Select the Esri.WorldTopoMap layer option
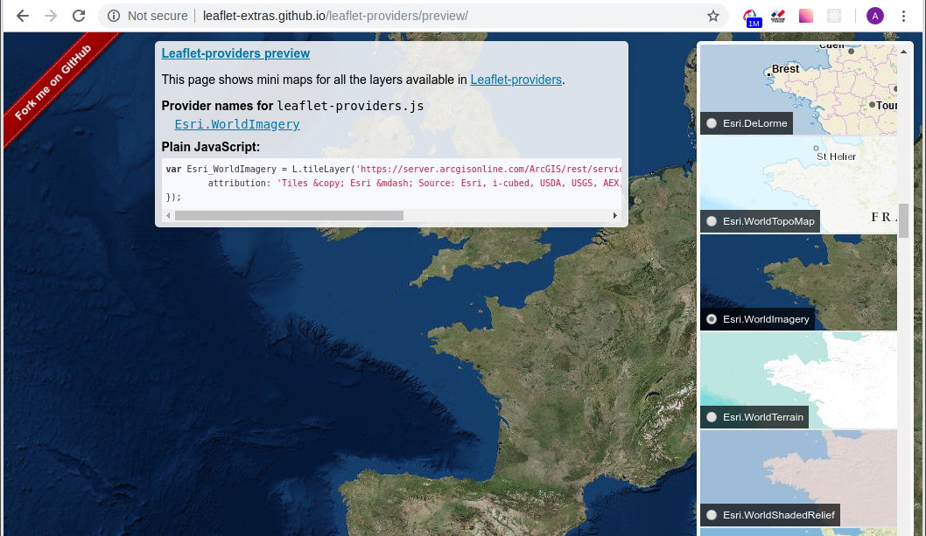This screenshot has height=536, width=926. (712, 221)
